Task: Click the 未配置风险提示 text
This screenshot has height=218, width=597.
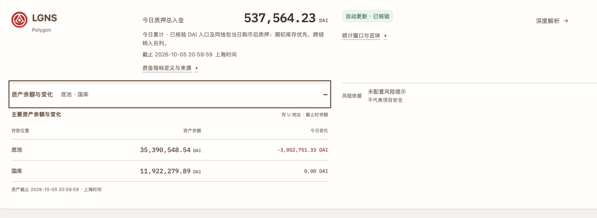Action: pyautogui.click(x=387, y=92)
